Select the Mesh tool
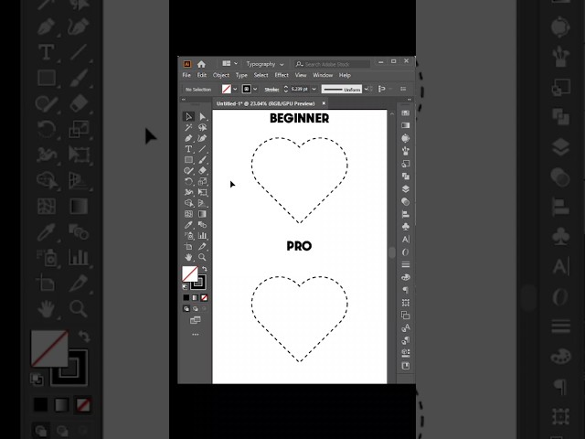 click(x=189, y=214)
